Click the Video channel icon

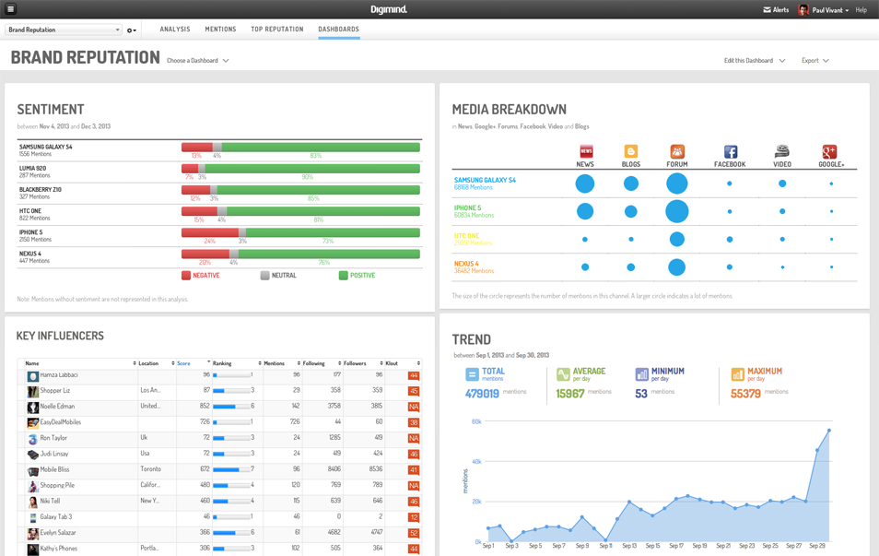782,151
